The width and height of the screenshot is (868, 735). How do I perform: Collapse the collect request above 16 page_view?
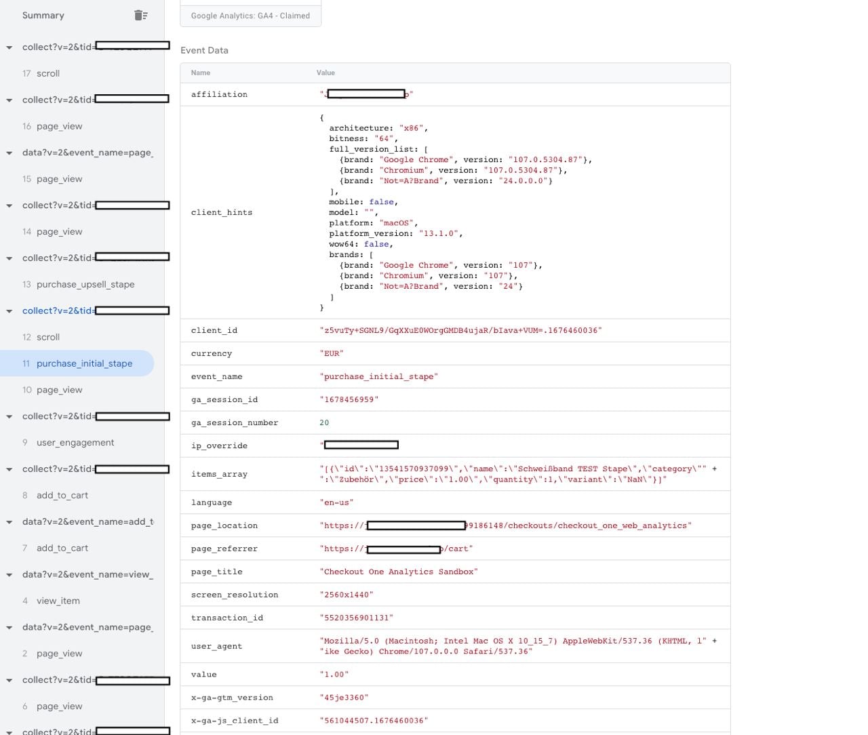[9, 100]
